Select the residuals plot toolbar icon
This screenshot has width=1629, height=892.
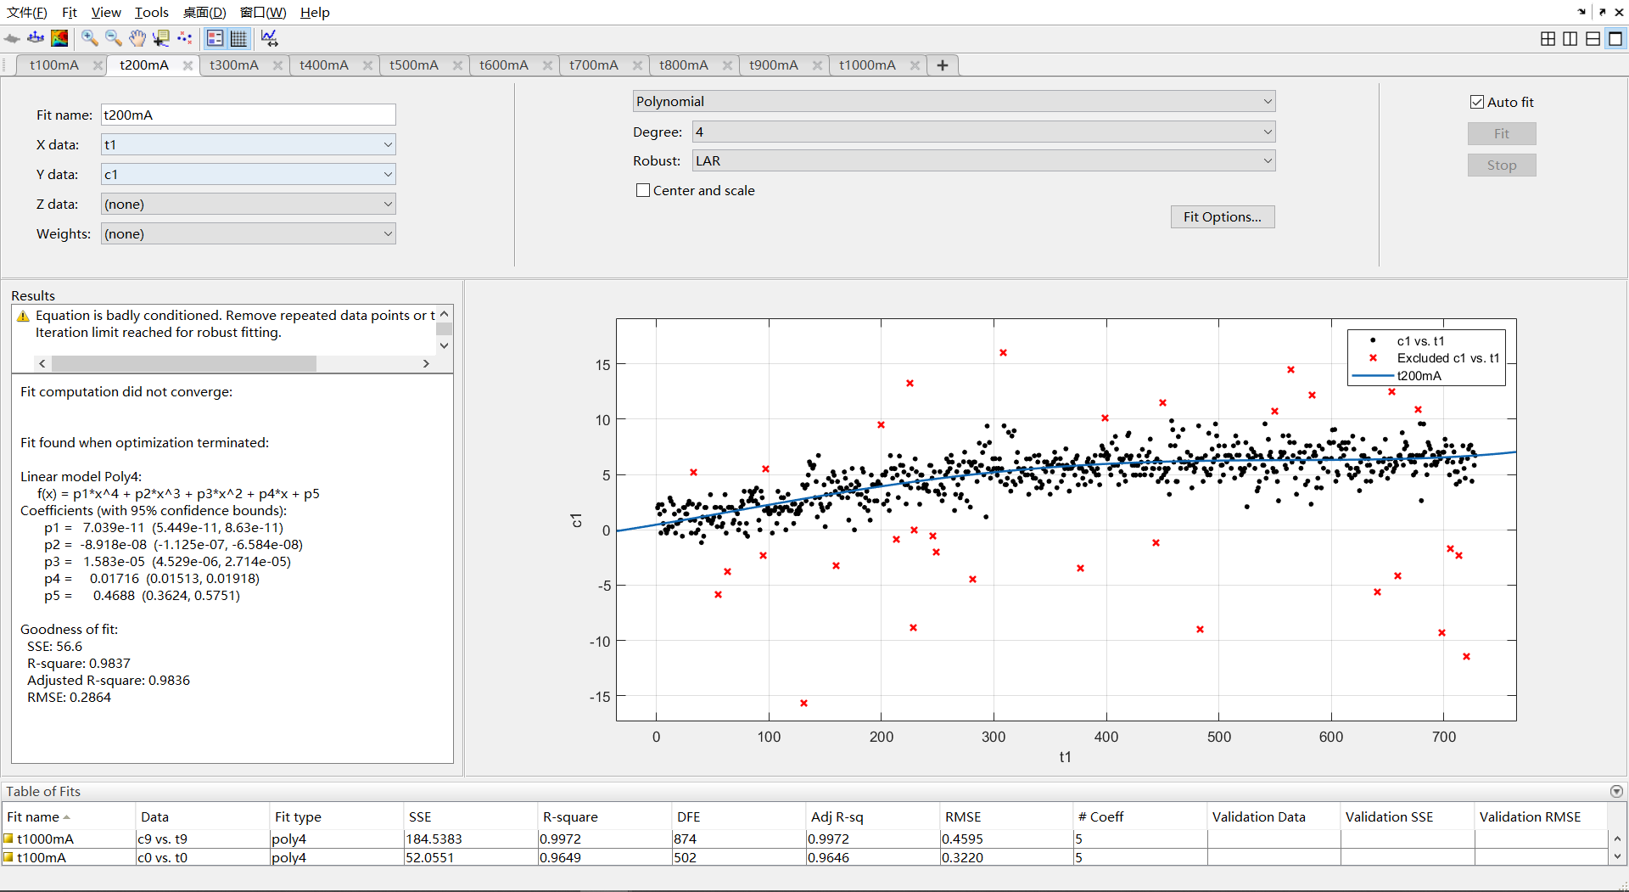point(36,38)
